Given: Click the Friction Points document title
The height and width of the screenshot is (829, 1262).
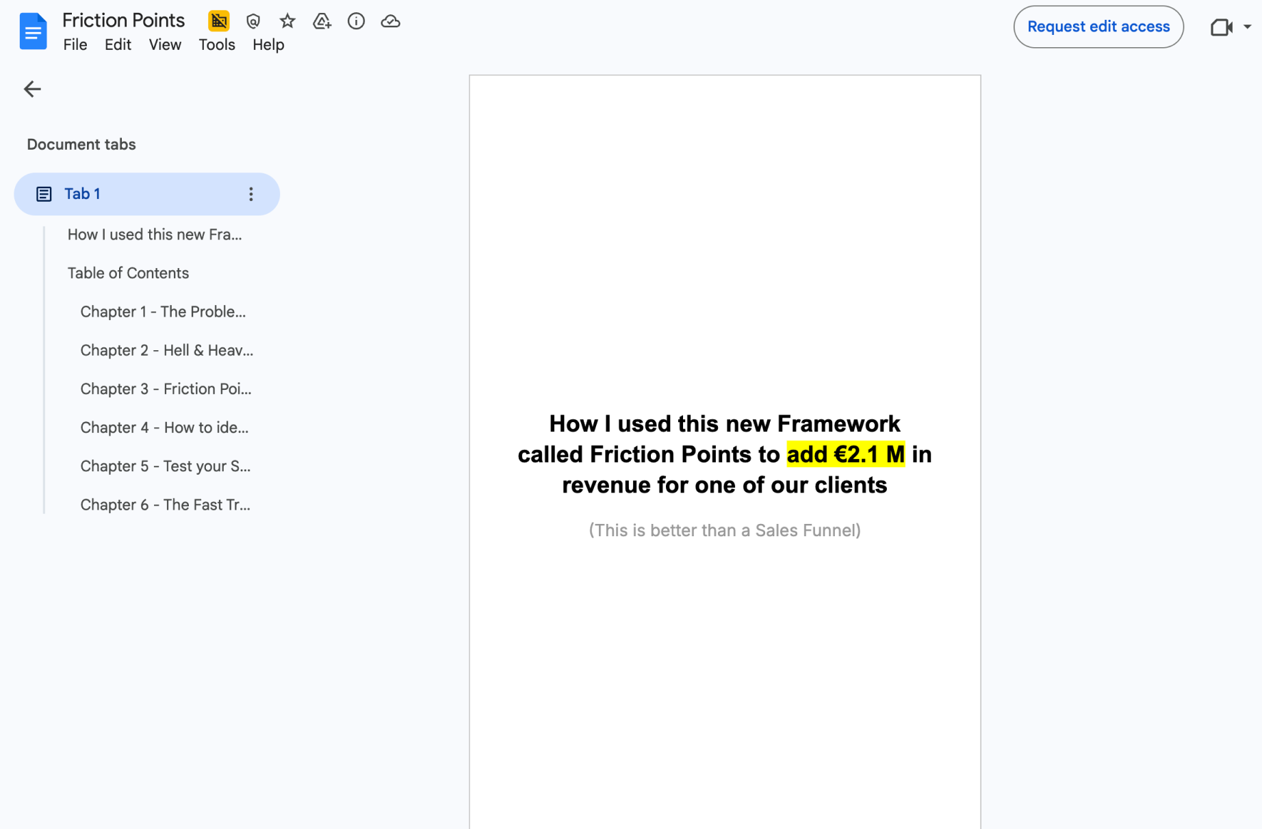Looking at the screenshot, I should (x=124, y=21).
